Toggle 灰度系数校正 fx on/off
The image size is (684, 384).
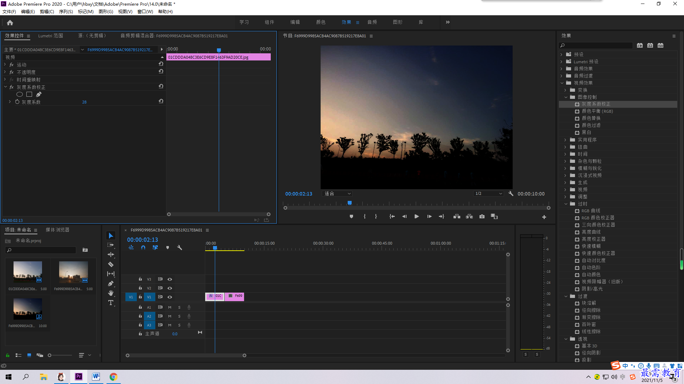11,87
